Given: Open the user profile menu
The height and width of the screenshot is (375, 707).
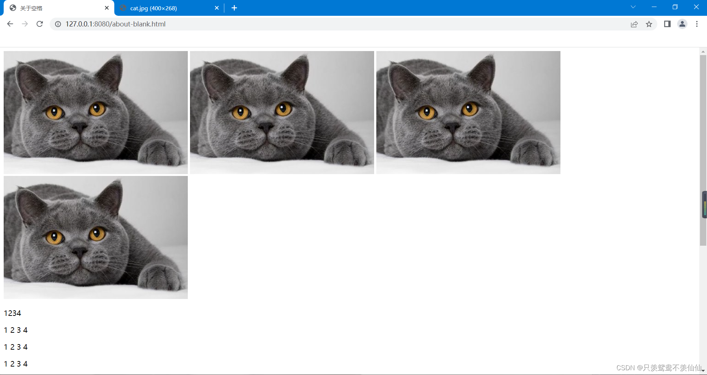Looking at the screenshot, I should click(x=682, y=24).
